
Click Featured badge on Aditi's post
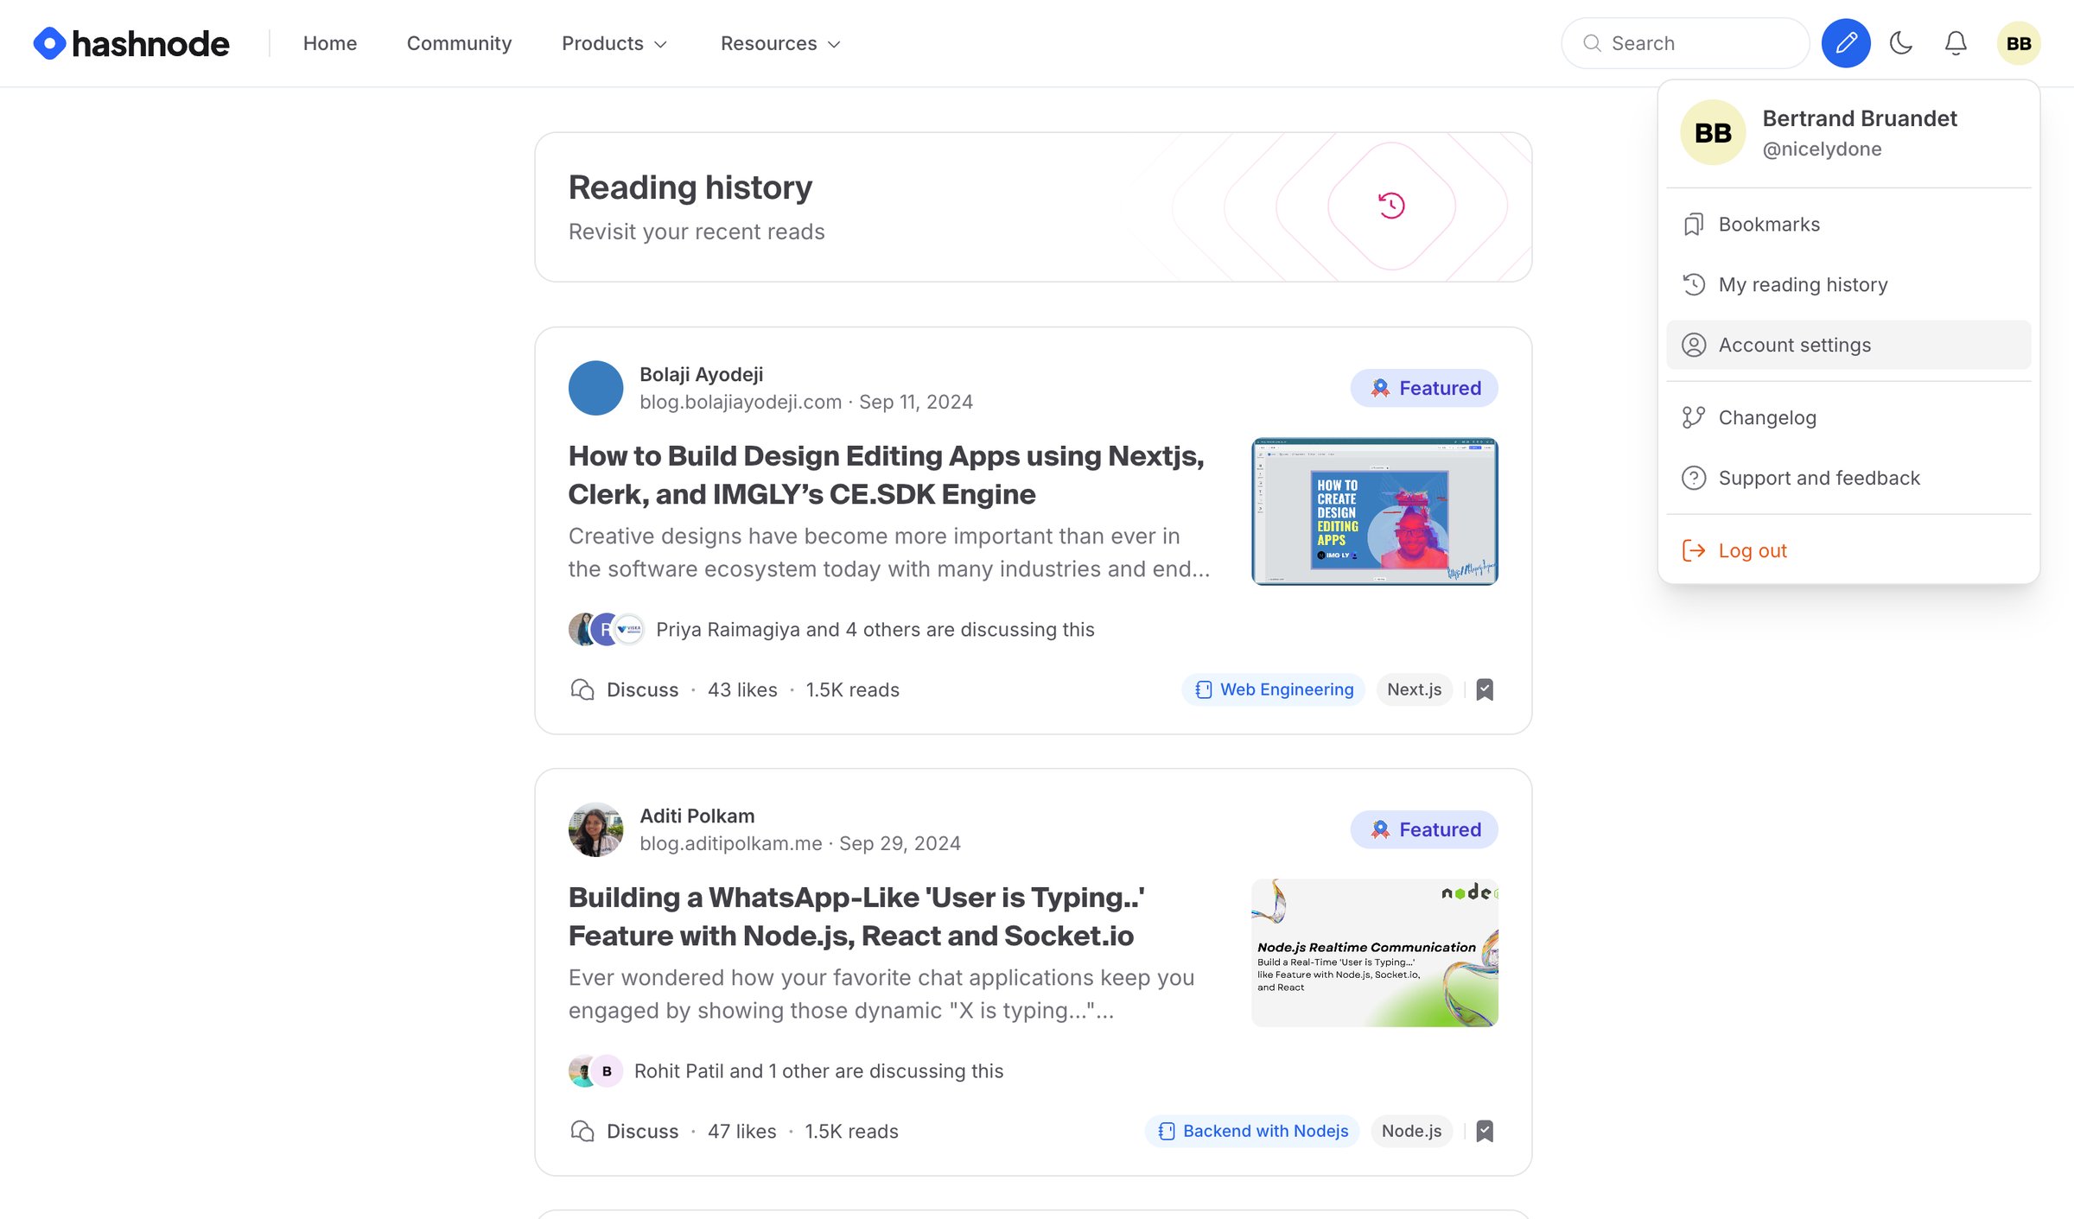click(x=1424, y=829)
